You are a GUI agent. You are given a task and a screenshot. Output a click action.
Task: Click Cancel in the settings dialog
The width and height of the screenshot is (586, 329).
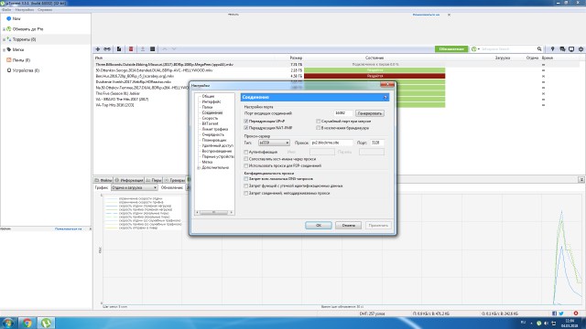click(348, 226)
